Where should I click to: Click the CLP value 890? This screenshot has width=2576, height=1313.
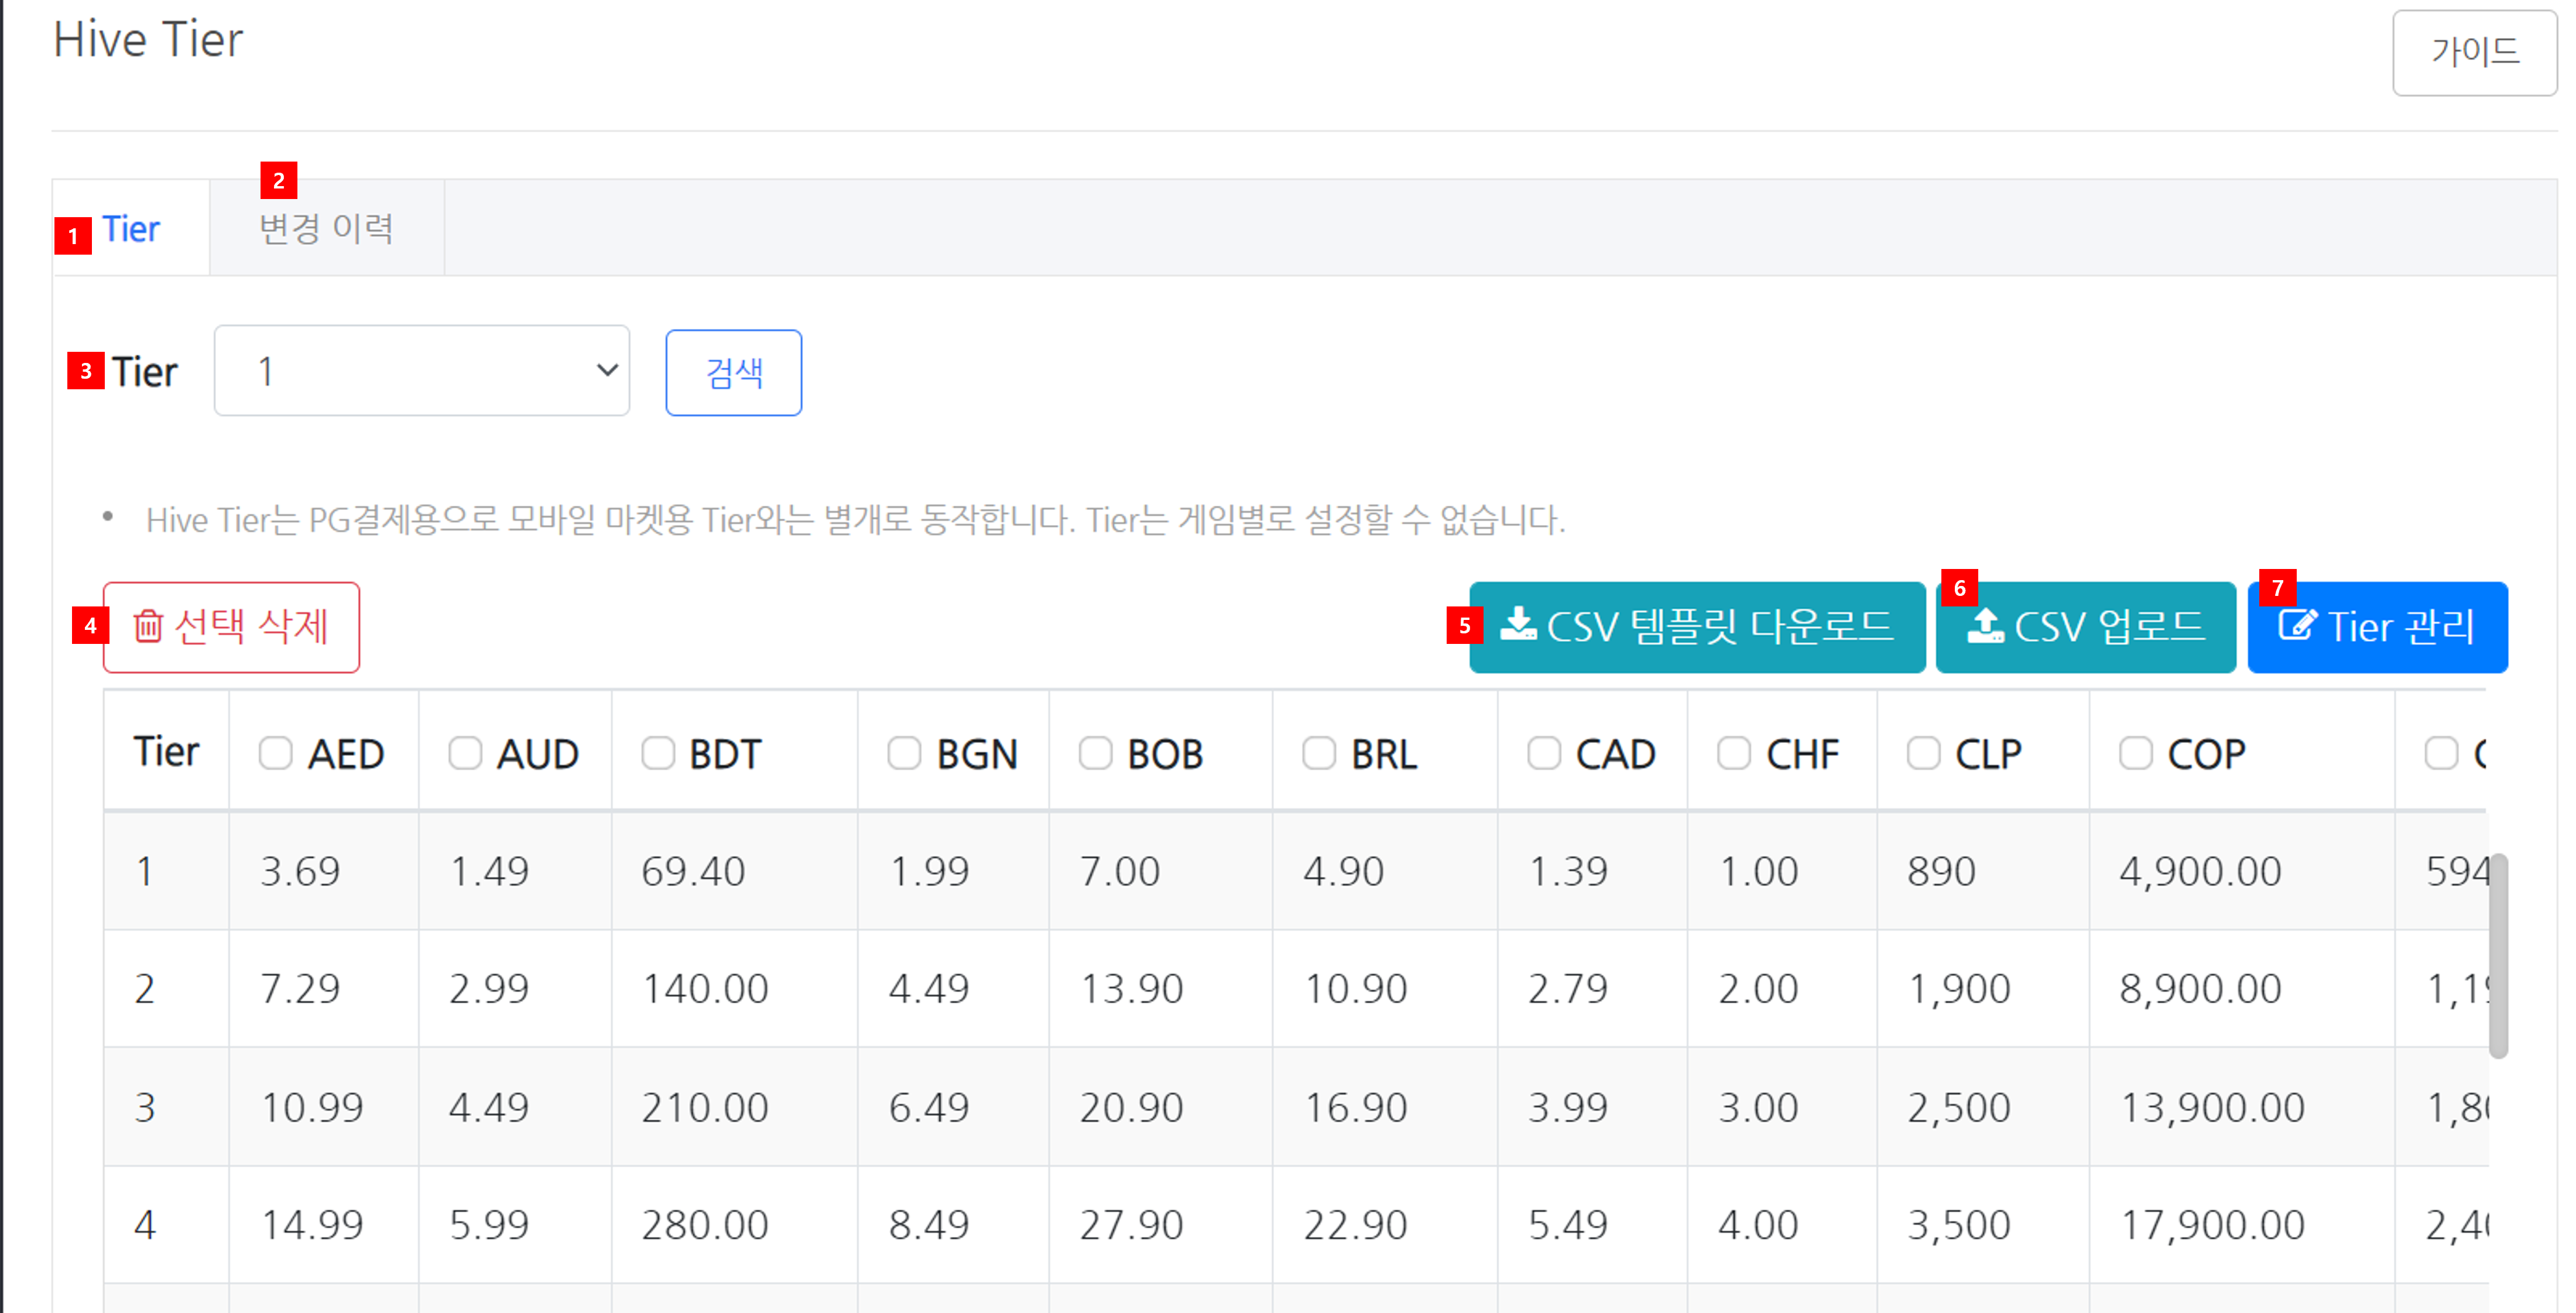point(1941,871)
